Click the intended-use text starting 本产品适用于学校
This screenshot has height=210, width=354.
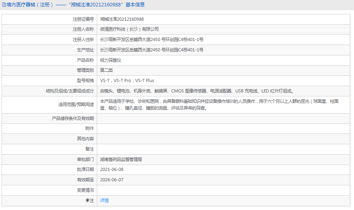pyautogui.click(x=219, y=105)
